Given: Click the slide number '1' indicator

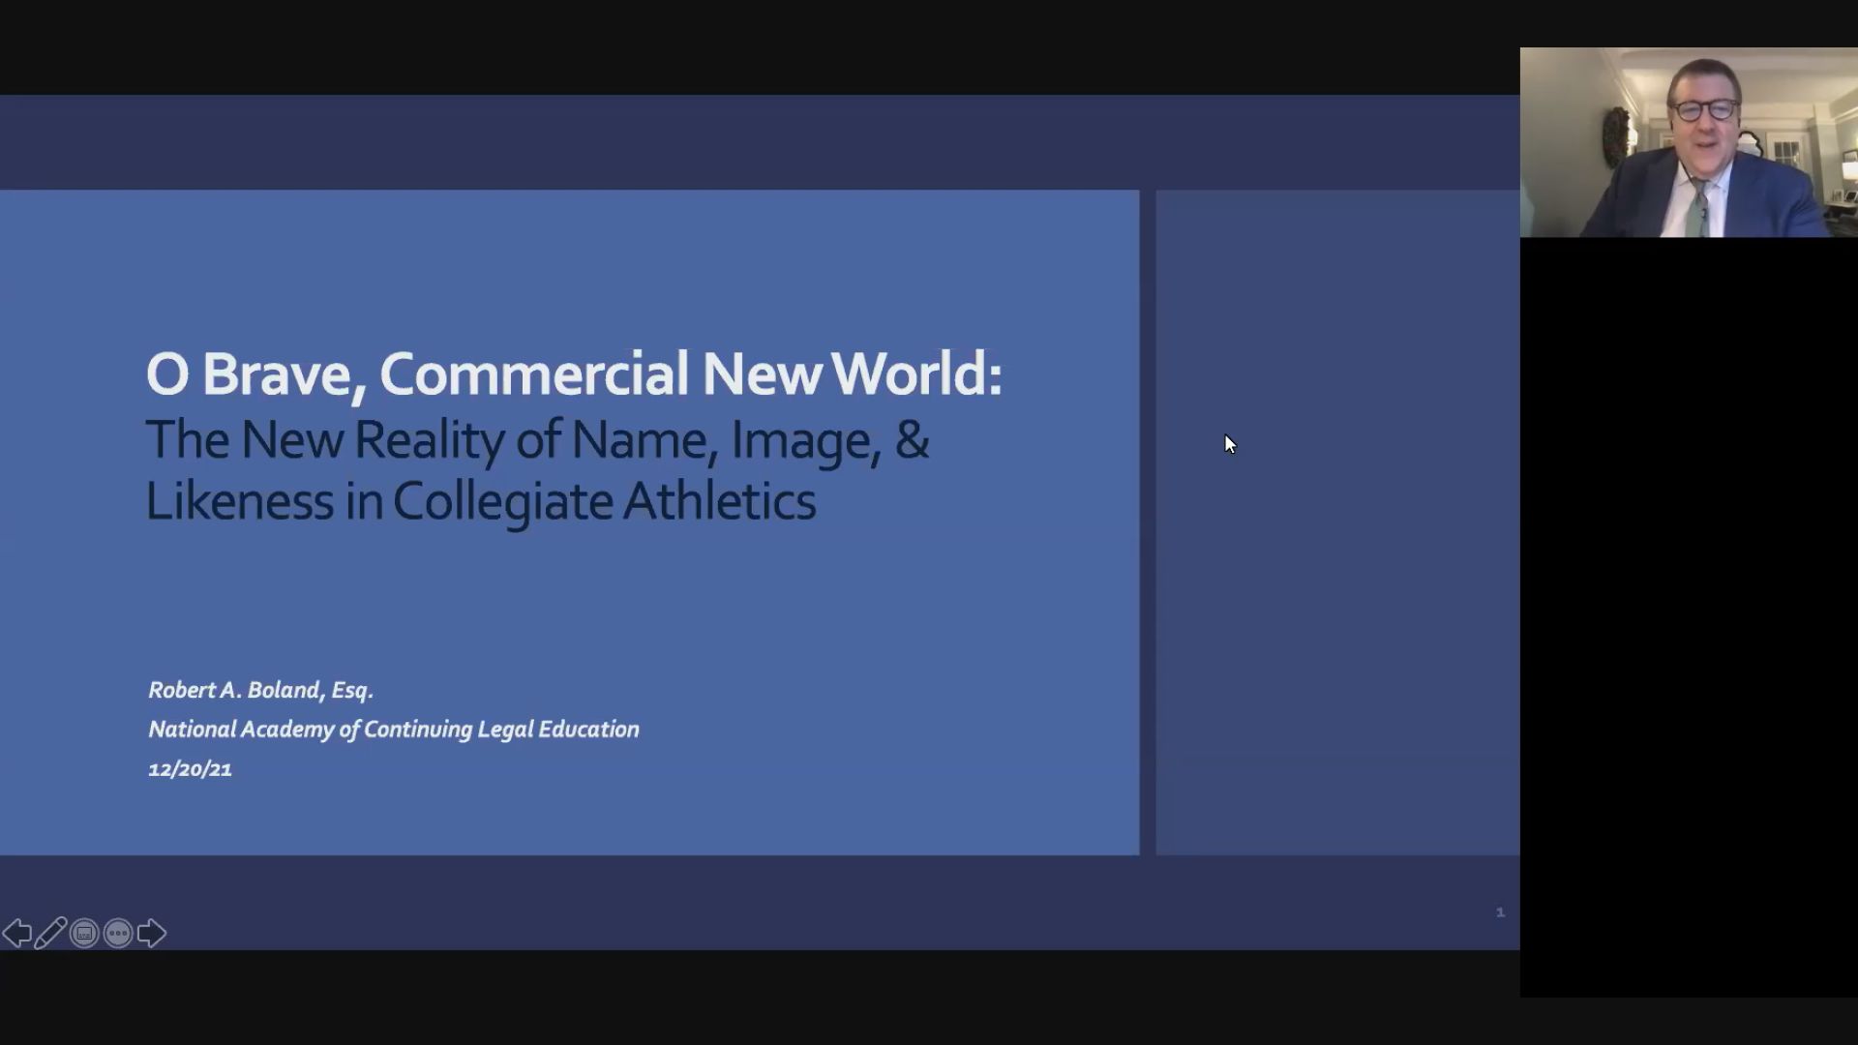Looking at the screenshot, I should point(1500,911).
